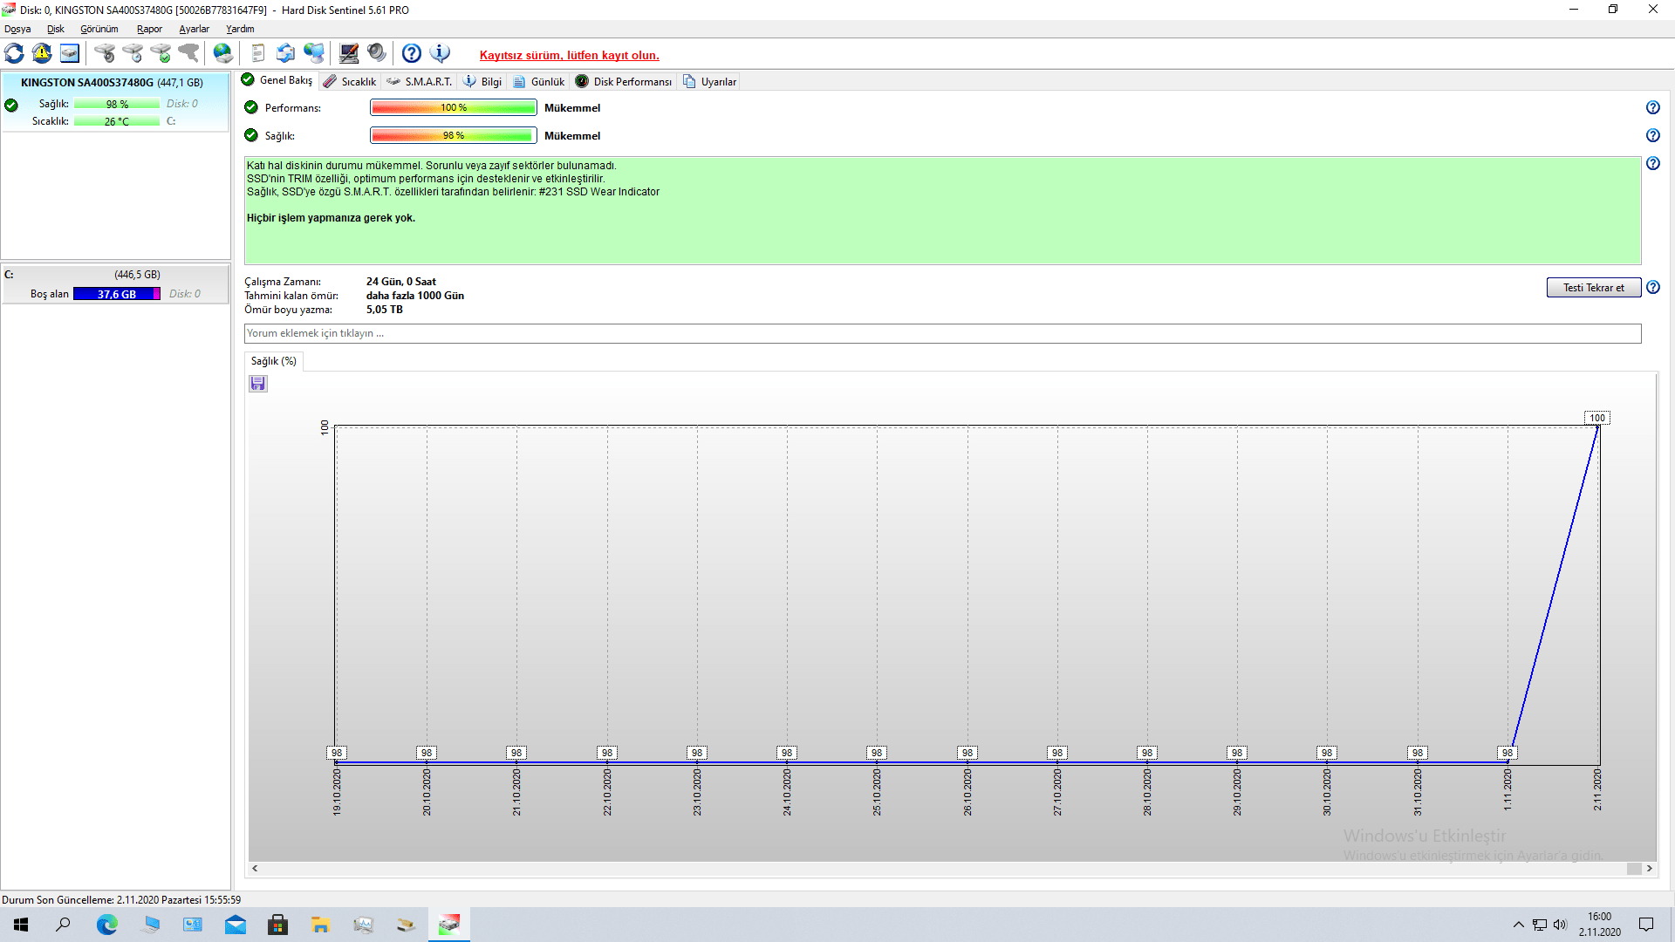The image size is (1675, 942).
Task: Open the configuration monitor-with-tools icon
Action: coord(349,54)
